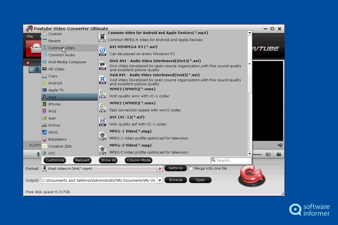The height and width of the screenshot is (225, 338).
Task: Open the File menu
Action: click(30, 37)
